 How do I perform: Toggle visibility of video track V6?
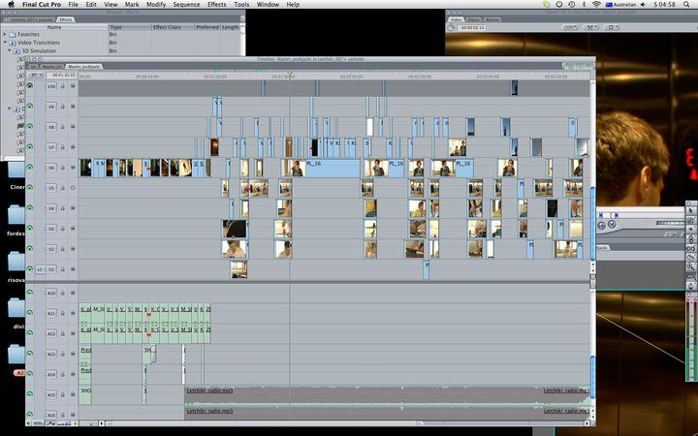tap(30, 168)
